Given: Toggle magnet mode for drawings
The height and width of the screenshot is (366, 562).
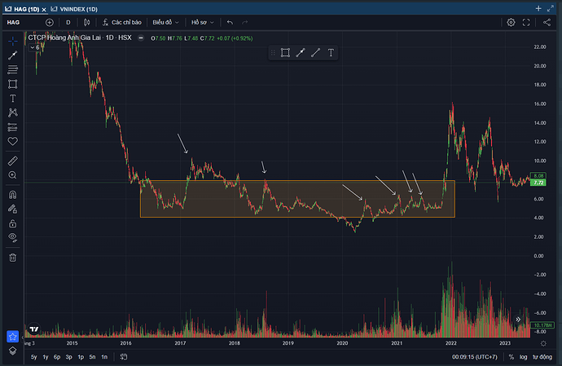Looking at the screenshot, I should click(12, 196).
